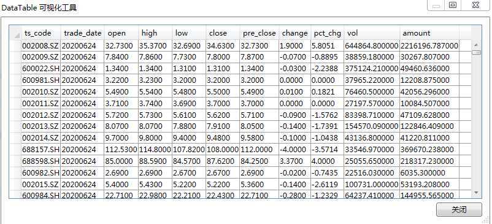Select vol value 154570.090000
The image size is (492, 224).
pyautogui.click(x=372, y=126)
